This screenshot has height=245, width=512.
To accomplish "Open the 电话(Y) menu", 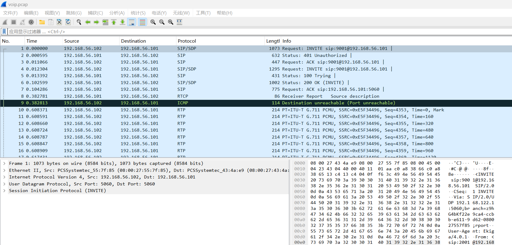I will [159, 13].
